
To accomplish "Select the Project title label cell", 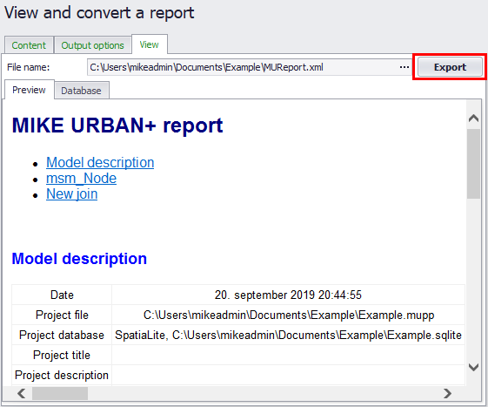I will coord(62,355).
